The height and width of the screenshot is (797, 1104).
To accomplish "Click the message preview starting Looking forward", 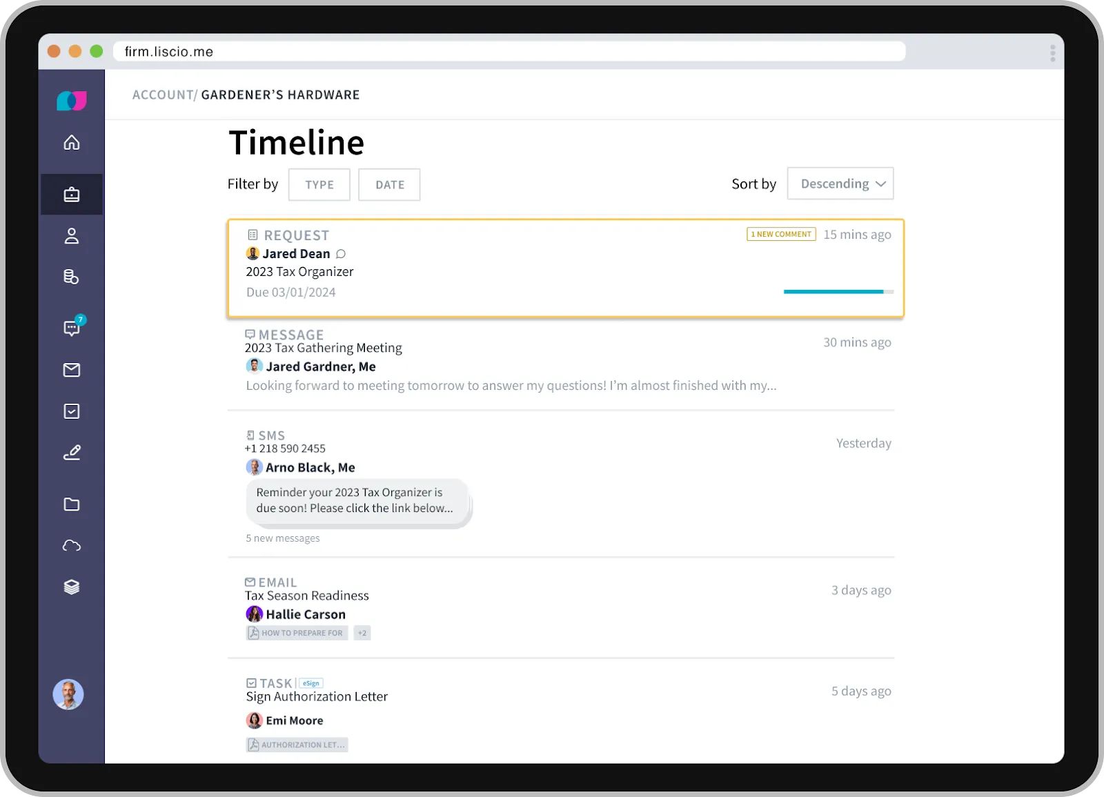I will pos(511,386).
